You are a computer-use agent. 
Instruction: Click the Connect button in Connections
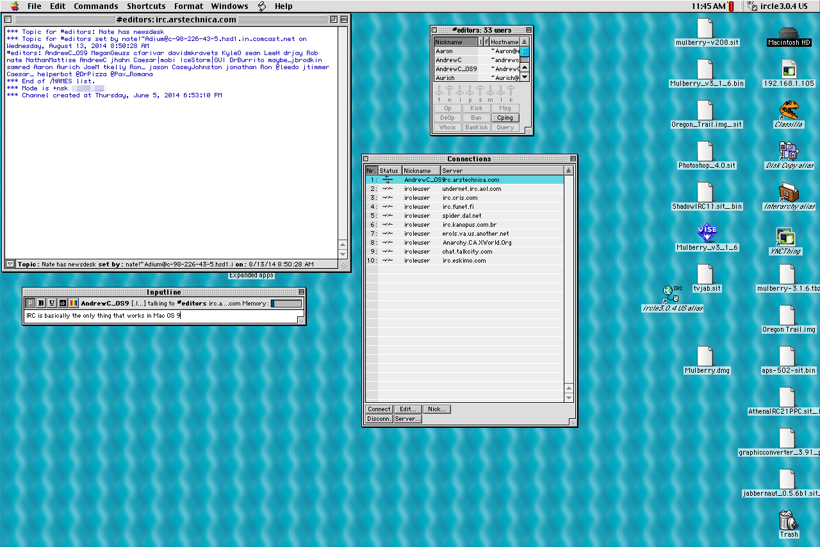point(379,409)
